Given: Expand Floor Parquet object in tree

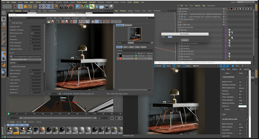Looking at the screenshot, I should tap(180, 59).
